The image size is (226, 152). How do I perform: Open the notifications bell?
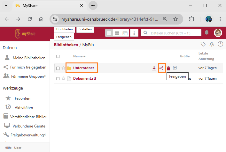[207, 33]
